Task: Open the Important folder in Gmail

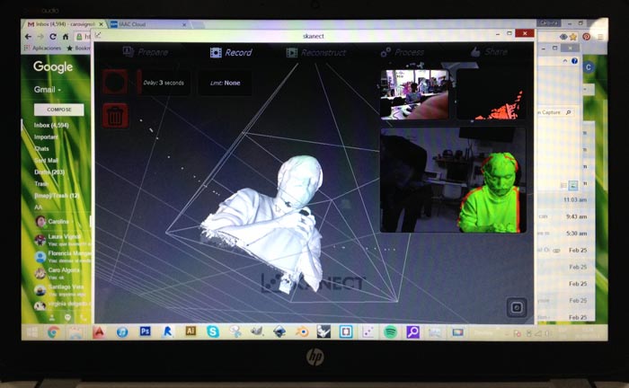Action: point(46,137)
